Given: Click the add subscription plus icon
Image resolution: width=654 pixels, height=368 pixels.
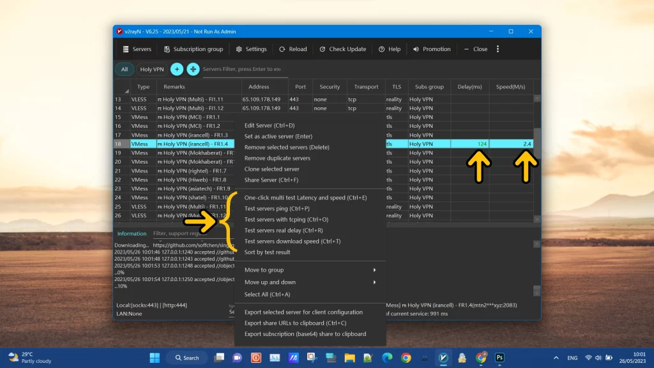Looking at the screenshot, I should 176,69.
